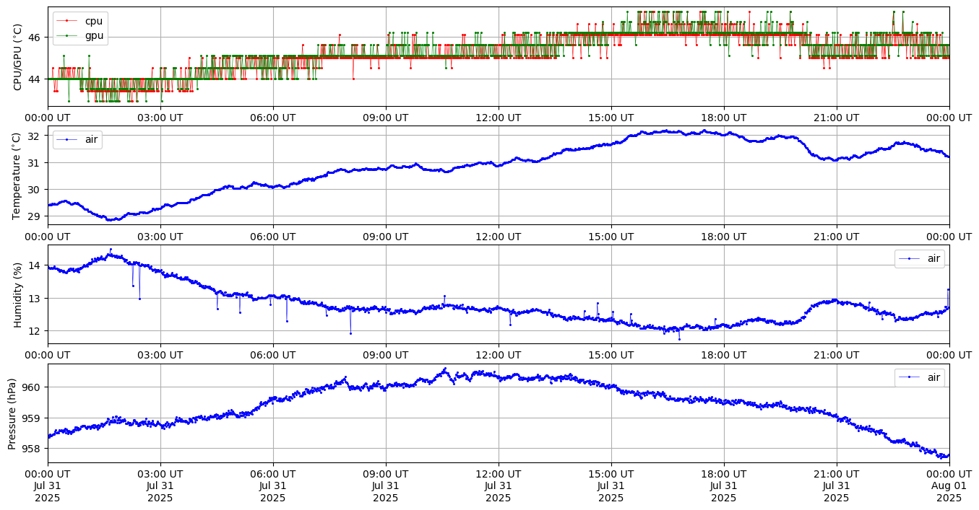This screenshot has height=510, width=979.
Task: Click 12:00 UT Jul 31 label under Pressure plot
Action: [499, 485]
